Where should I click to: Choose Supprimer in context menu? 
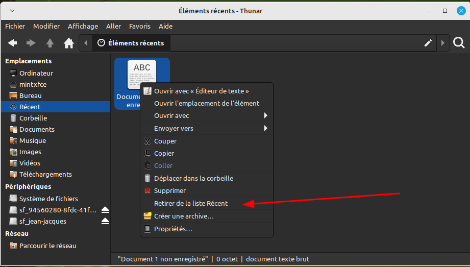(207, 190)
